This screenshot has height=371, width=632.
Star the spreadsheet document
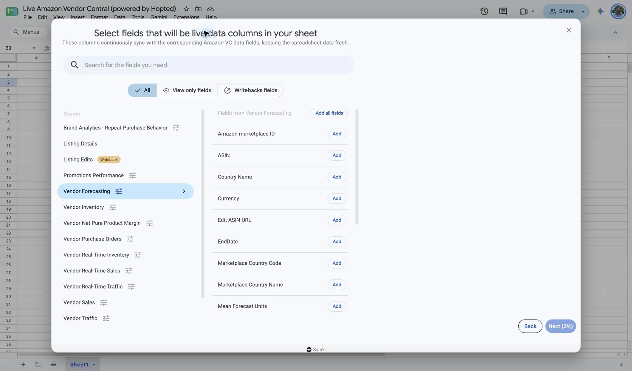pos(186,9)
